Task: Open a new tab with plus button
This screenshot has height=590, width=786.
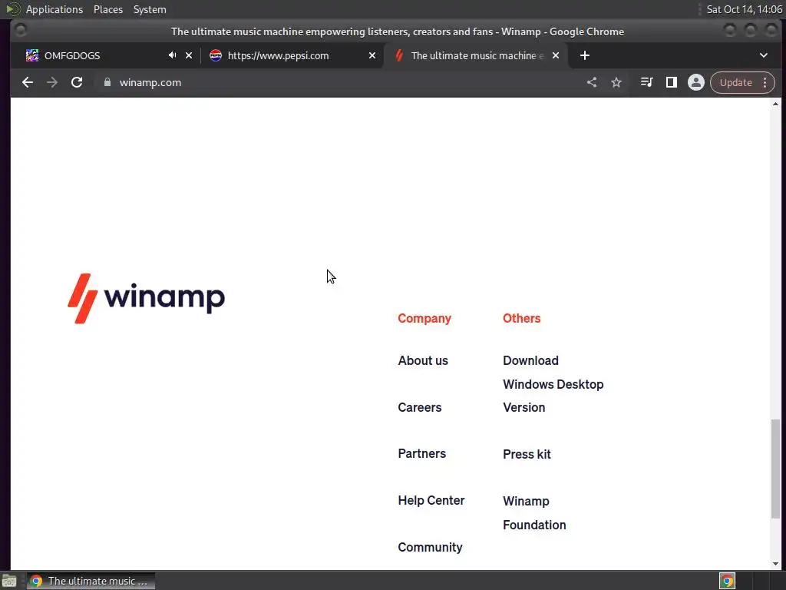Action: [x=584, y=55]
